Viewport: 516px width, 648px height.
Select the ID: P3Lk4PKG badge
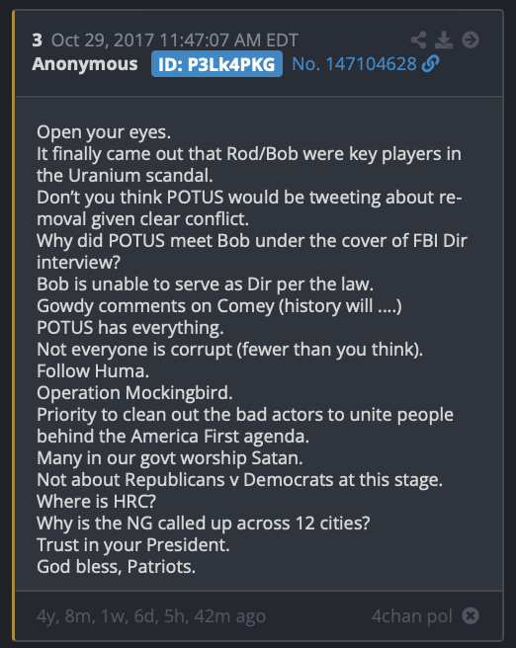tap(216, 64)
